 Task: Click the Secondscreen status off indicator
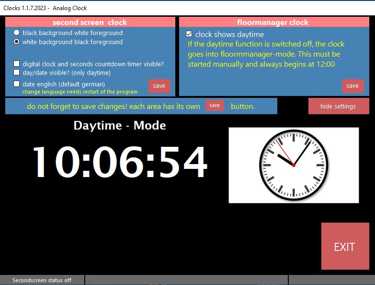click(42, 280)
